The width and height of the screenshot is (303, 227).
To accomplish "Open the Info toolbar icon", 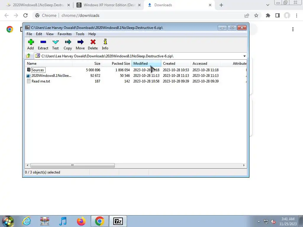I will tap(105, 42).
